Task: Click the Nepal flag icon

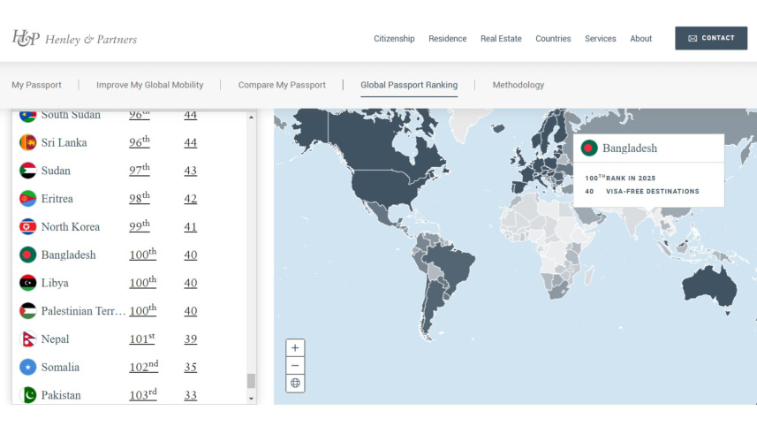Action: tap(28, 339)
